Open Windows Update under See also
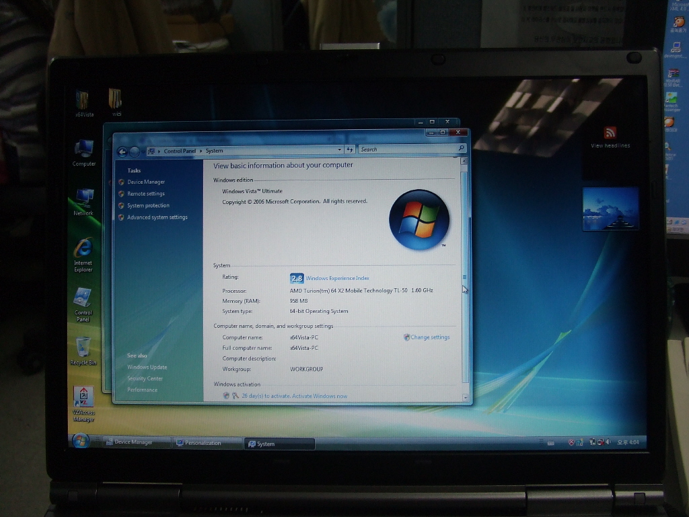Viewport: 689px width, 517px height. (x=147, y=367)
